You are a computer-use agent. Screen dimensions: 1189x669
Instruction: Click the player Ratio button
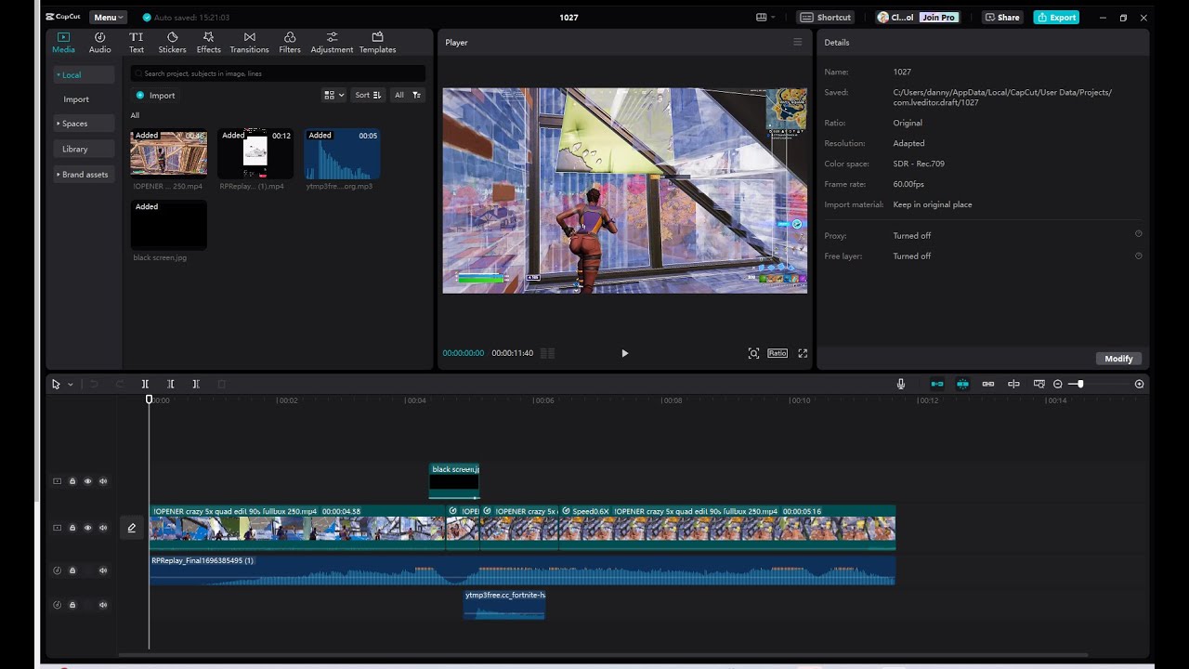click(x=777, y=353)
